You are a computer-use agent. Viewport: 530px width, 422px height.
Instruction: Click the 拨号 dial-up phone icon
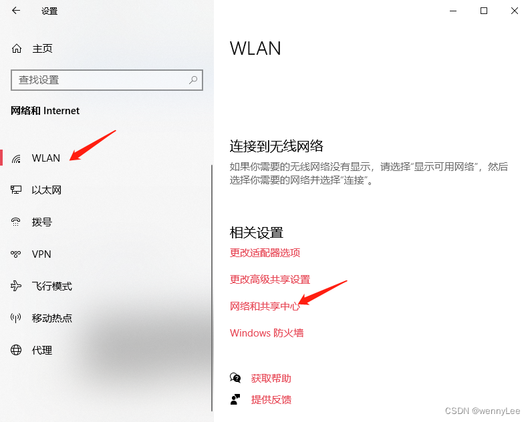coord(16,222)
